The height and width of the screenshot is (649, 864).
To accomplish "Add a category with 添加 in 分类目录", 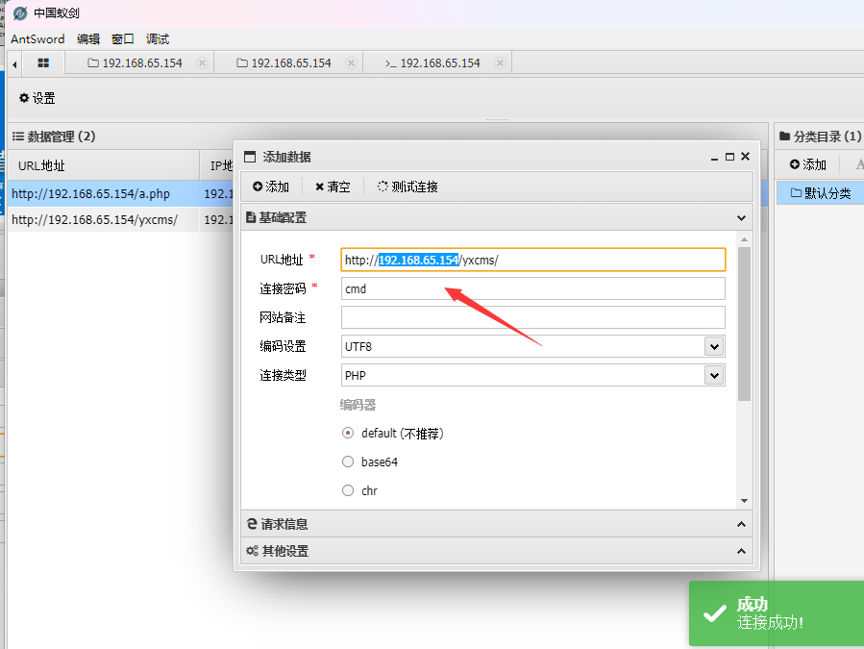I will click(x=807, y=164).
